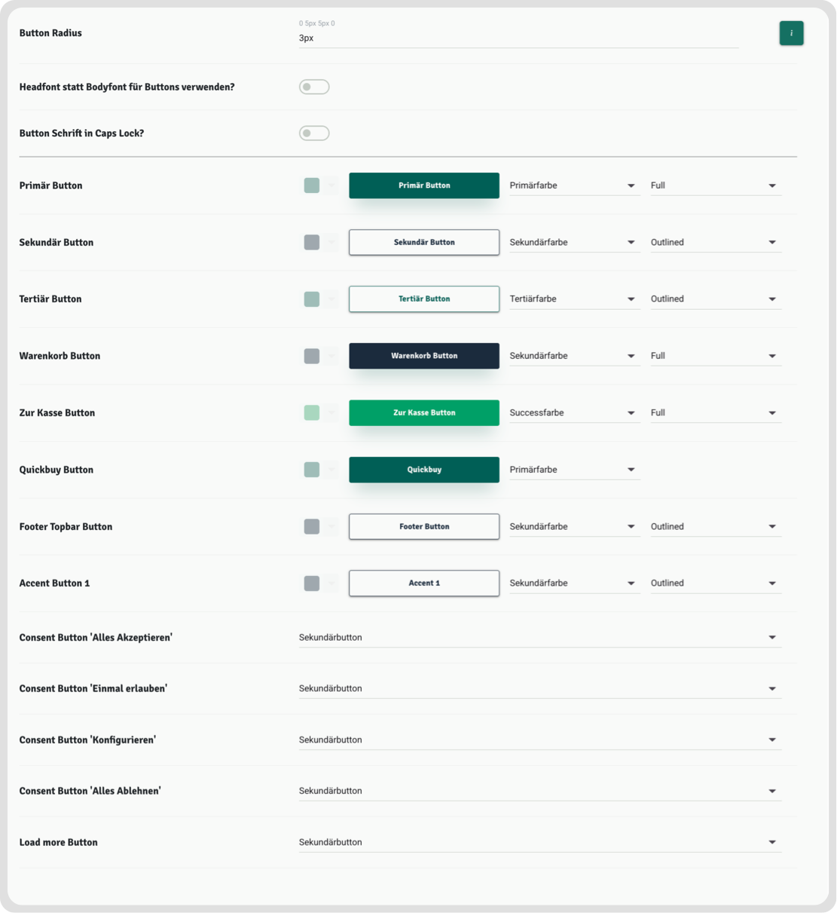The width and height of the screenshot is (837, 913).
Task: Click the Zur Kasse Button preview
Action: (x=423, y=413)
